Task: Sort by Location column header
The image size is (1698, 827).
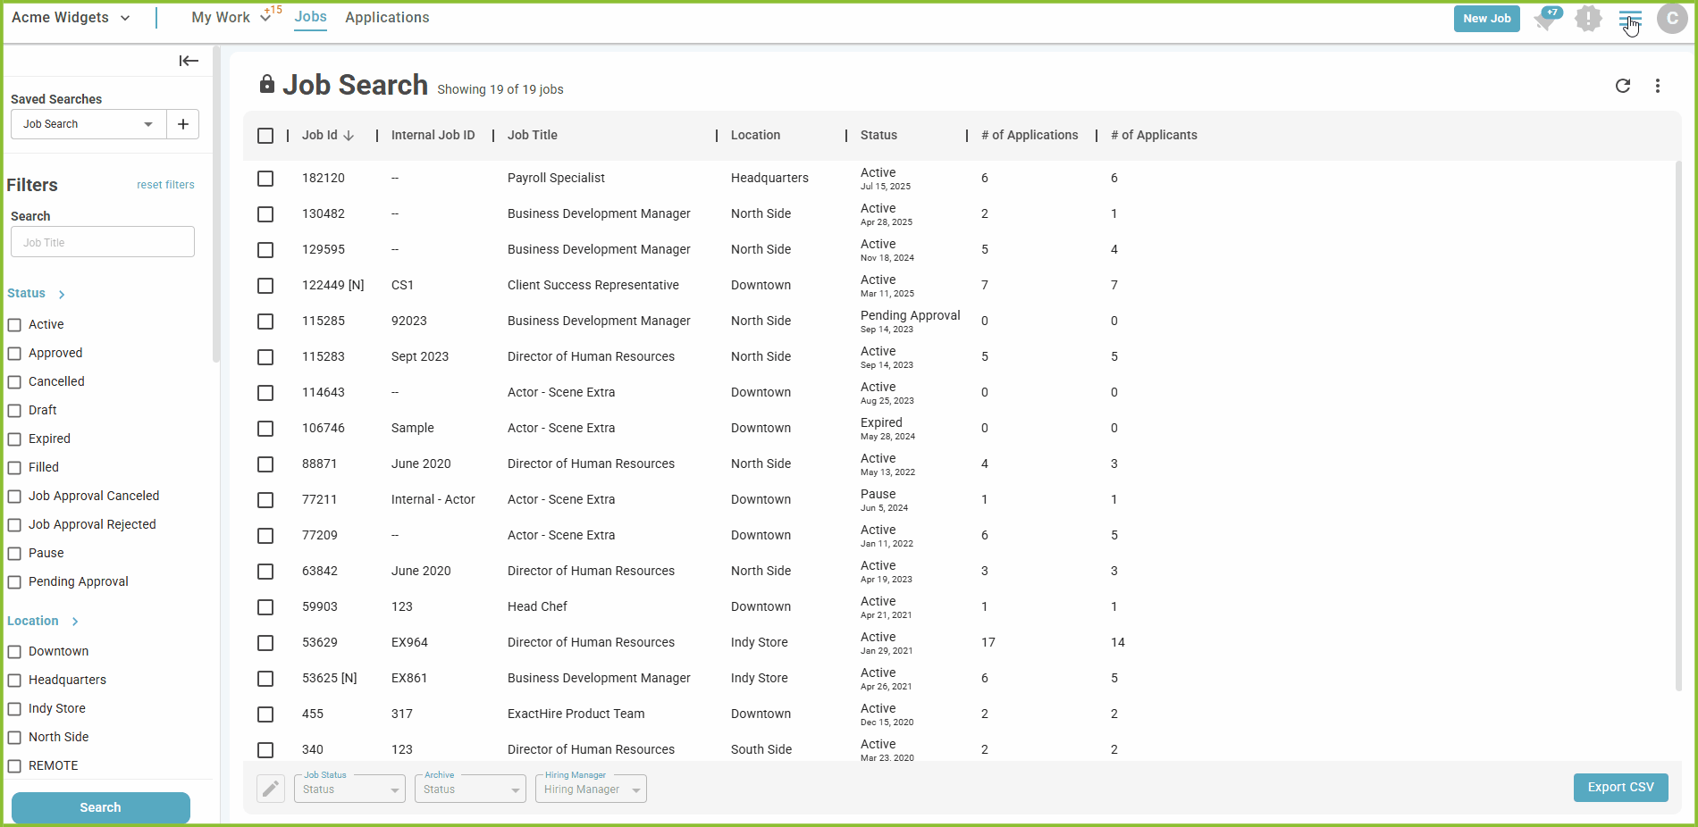Action: pyautogui.click(x=755, y=135)
